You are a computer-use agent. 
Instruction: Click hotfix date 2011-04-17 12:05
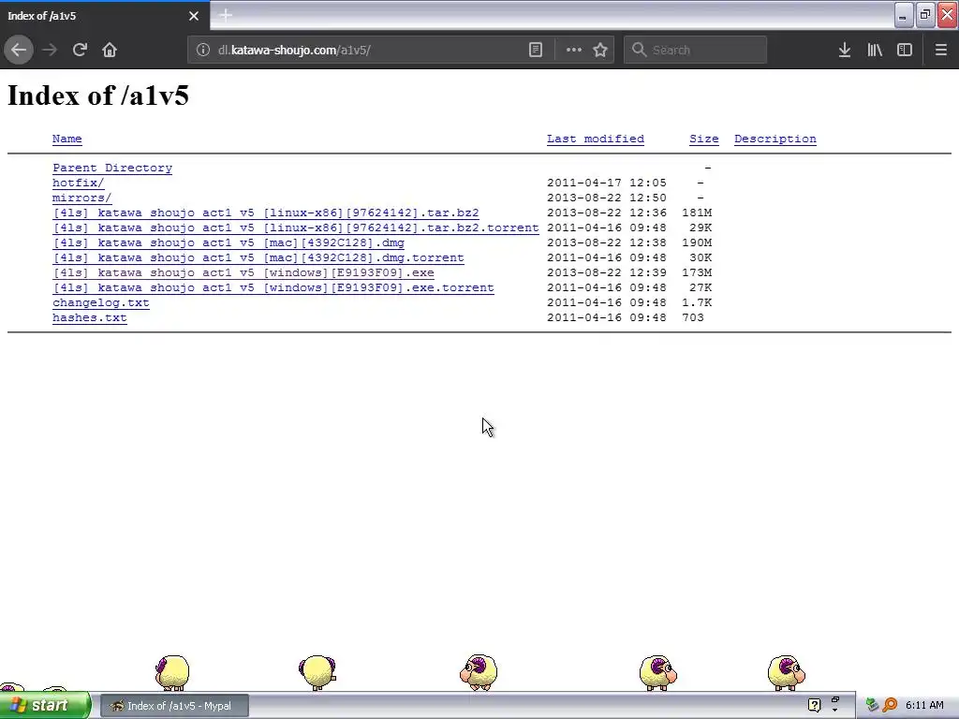pyautogui.click(x=606, y=183)
